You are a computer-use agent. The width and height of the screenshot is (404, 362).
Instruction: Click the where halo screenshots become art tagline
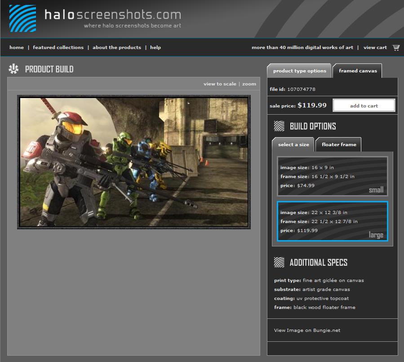click(x=133, y=26)
